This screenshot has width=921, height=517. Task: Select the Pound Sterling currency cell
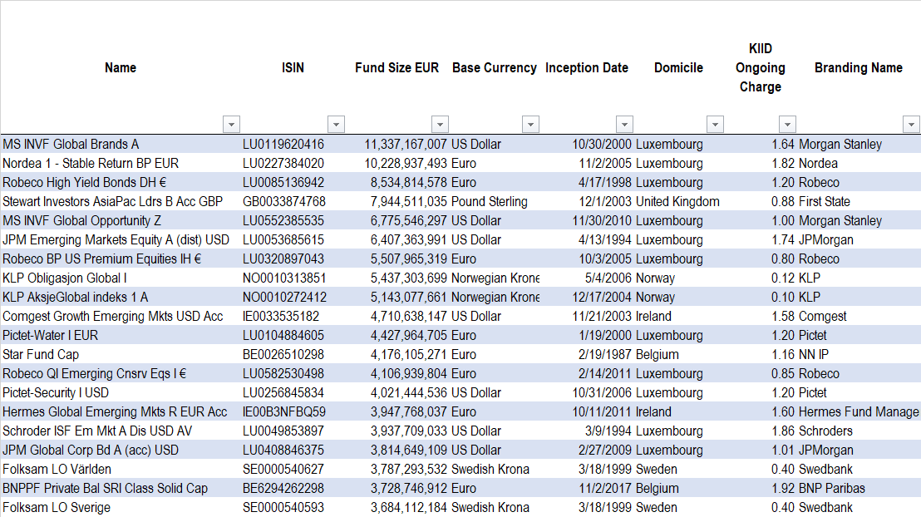(490, 202)
